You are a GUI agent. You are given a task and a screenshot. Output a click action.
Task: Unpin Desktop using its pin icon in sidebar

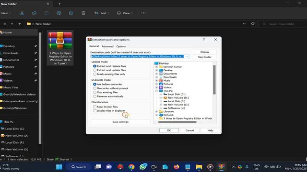pos(35,46)
